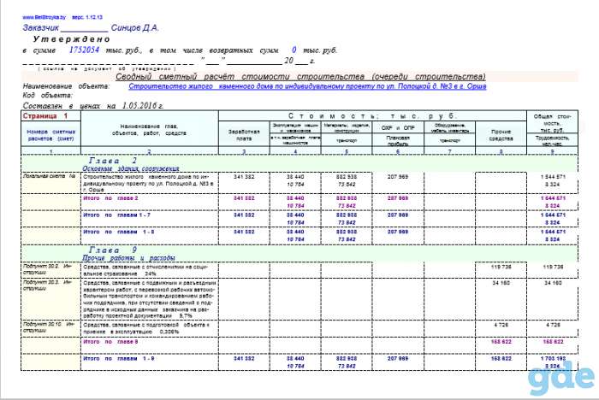
Task: Click 207 969 in the local estimate row
Action: coord(398,177)
